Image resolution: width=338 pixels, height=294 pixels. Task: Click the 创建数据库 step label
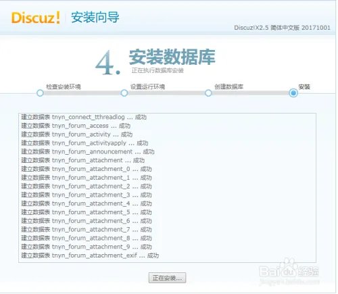pos(228,87)
